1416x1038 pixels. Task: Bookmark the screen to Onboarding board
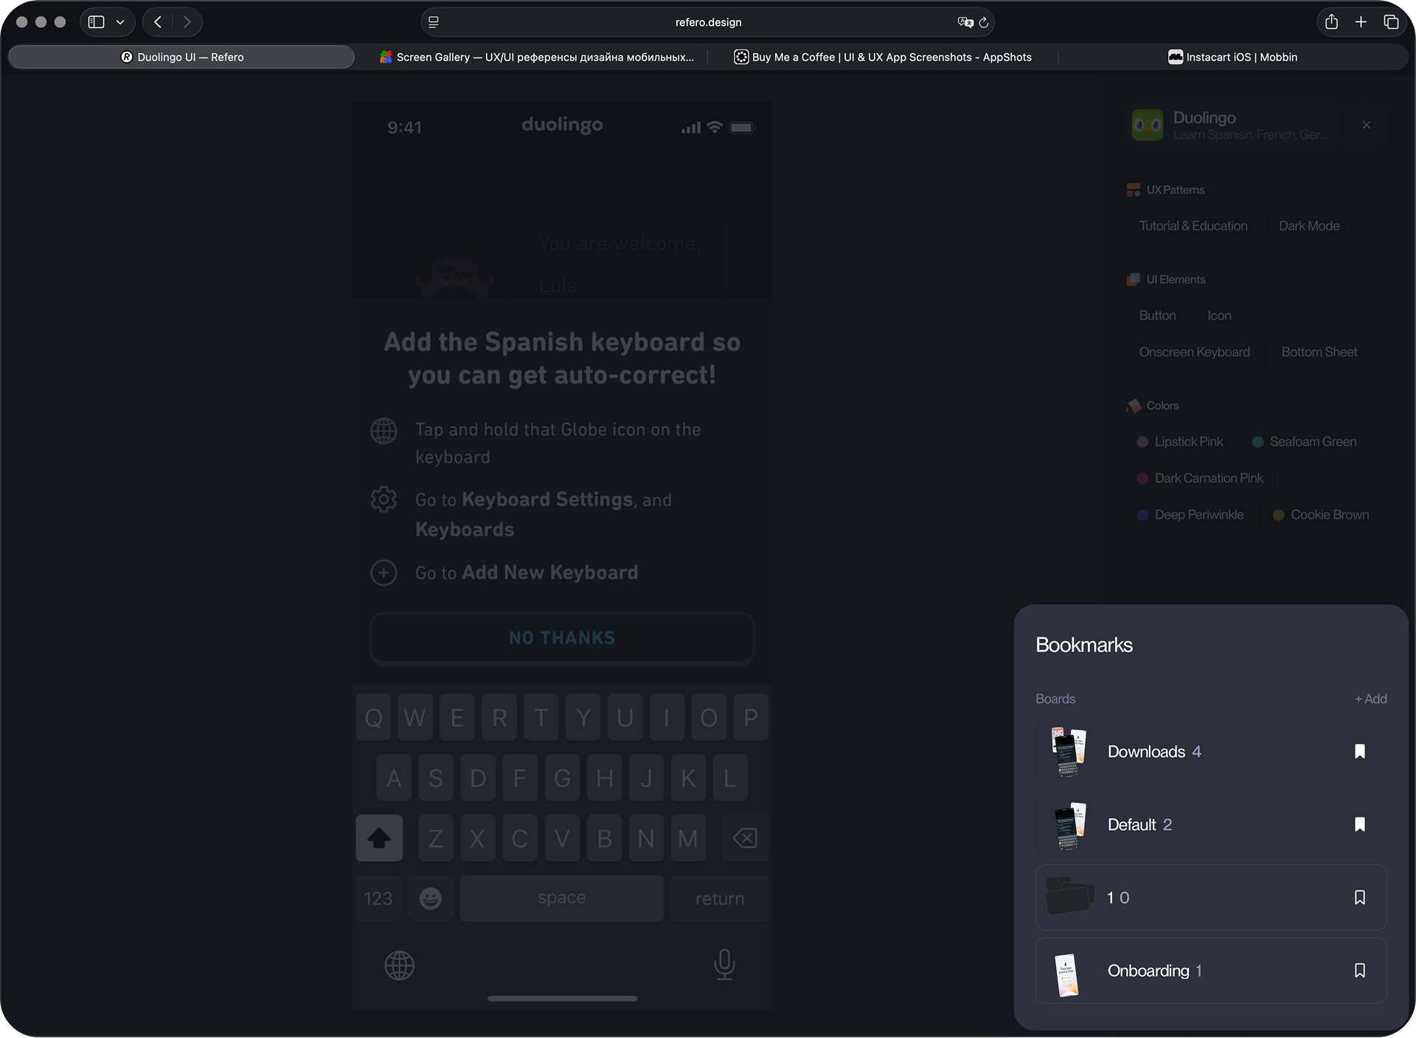pyautogui.click(x=1360, y=970)
